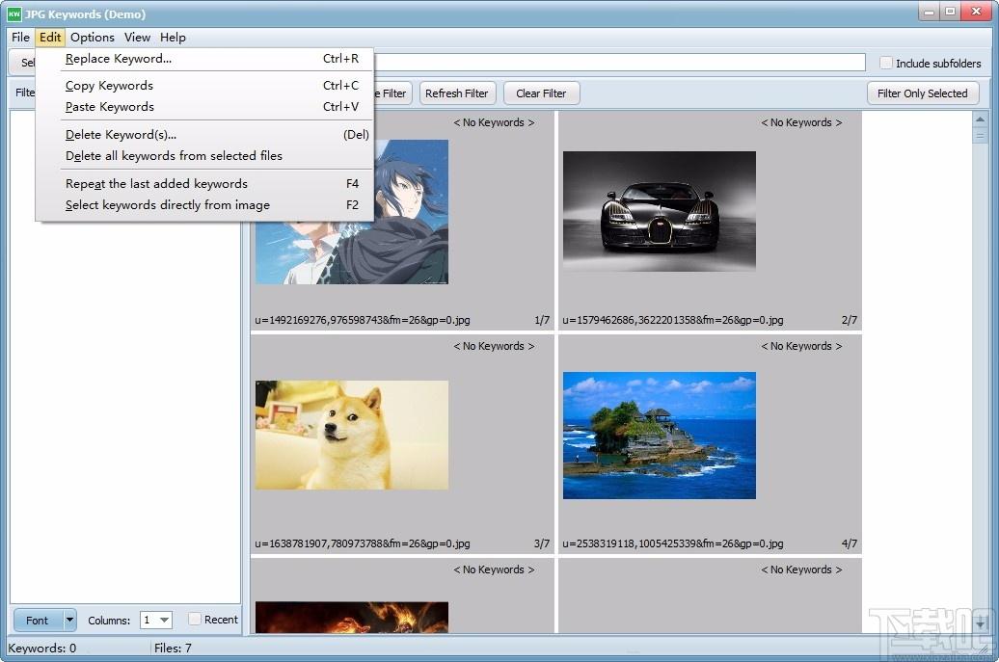Enable the Include subfolders checkbox
This screenshot has width=999, height=662.
point(885,63)
